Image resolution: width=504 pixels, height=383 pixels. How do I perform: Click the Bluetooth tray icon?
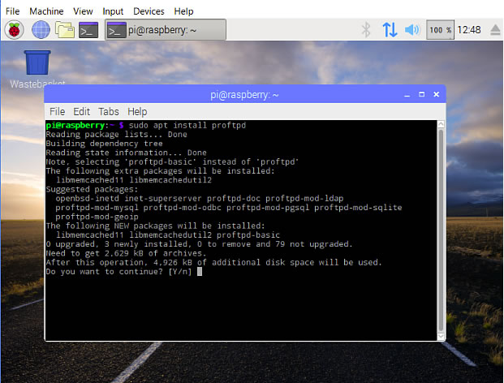click(366, 30)
